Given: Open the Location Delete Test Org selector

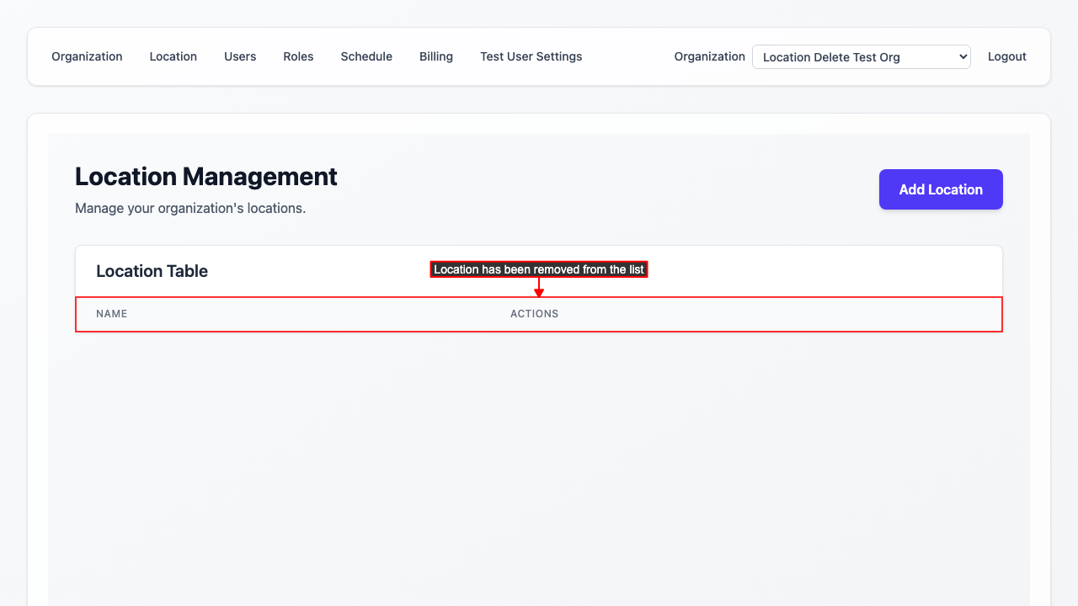Looking at the screenshot, I should (x=851, y=57).
